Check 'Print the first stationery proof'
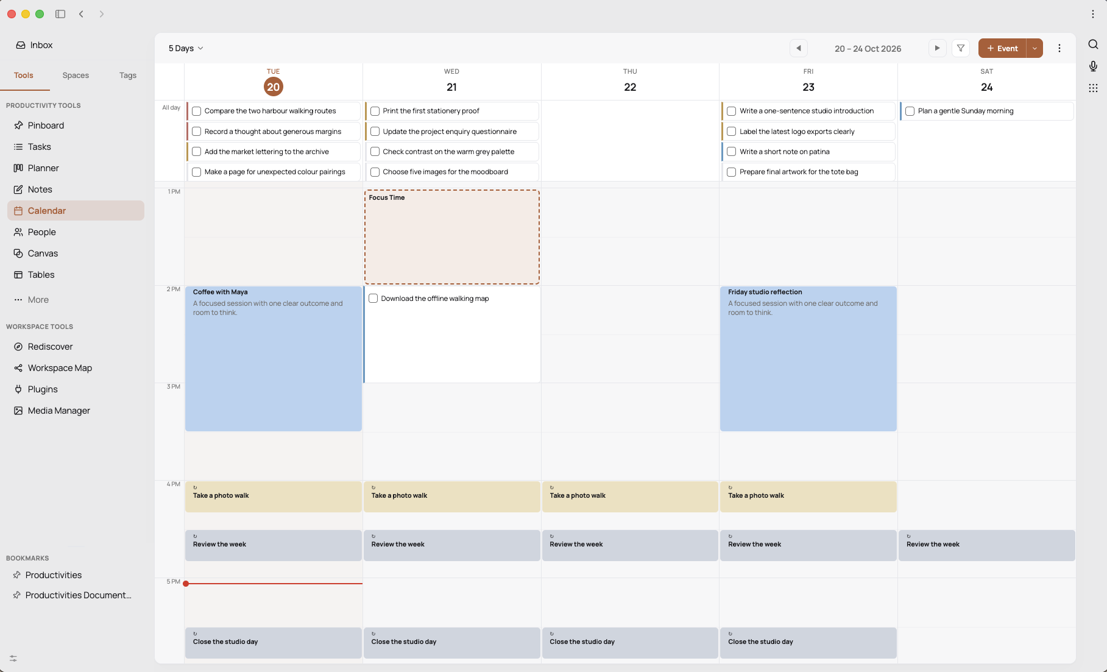Viewport: 1107px width, 672px height. (375, 111)
